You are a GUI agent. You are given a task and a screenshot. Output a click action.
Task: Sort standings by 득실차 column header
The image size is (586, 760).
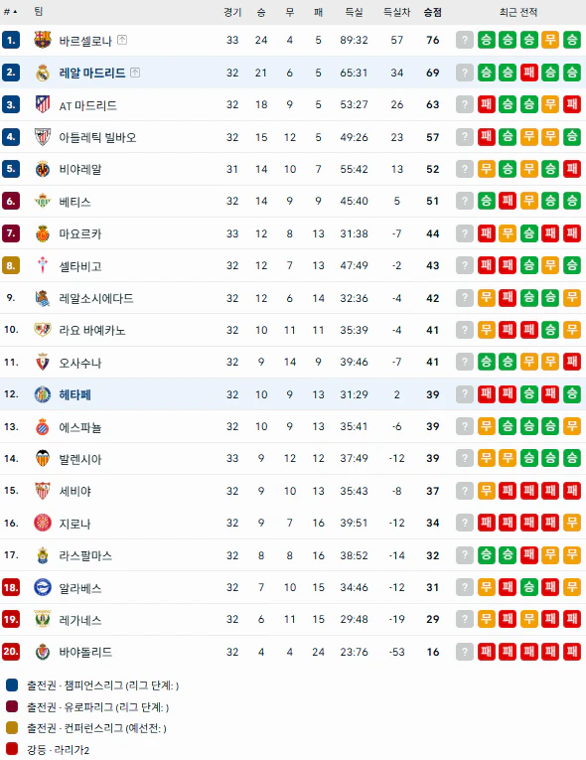[x=396, y=12]
